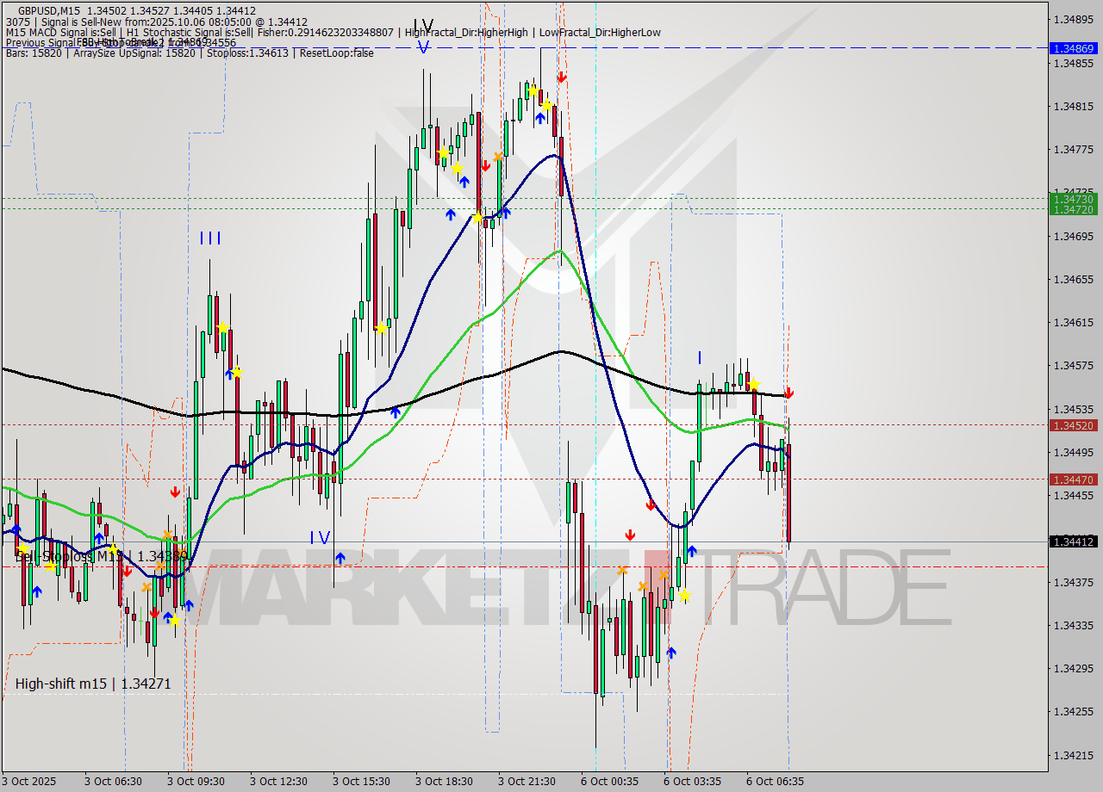The height and width of the screenshot is (792, 1103).
Task: Select the IV label near the bottom center
Action: pos(319,536)
